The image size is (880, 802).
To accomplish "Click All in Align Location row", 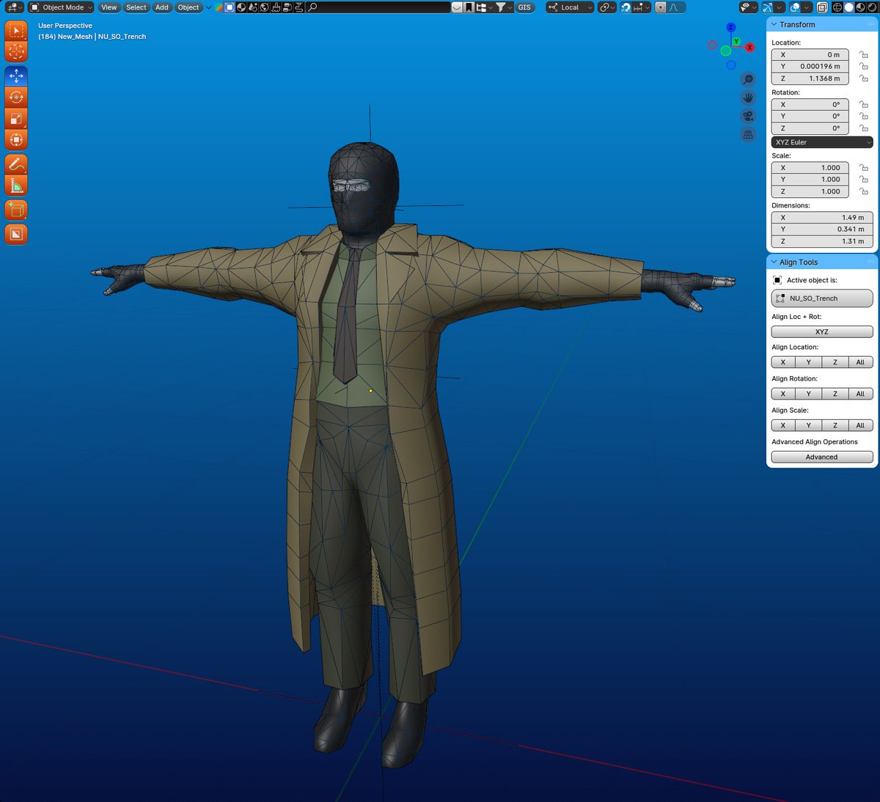I will pos(860,362).
